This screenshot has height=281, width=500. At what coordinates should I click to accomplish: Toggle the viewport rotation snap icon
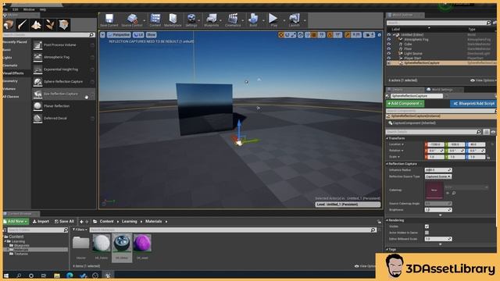click(x=330, y=34)
